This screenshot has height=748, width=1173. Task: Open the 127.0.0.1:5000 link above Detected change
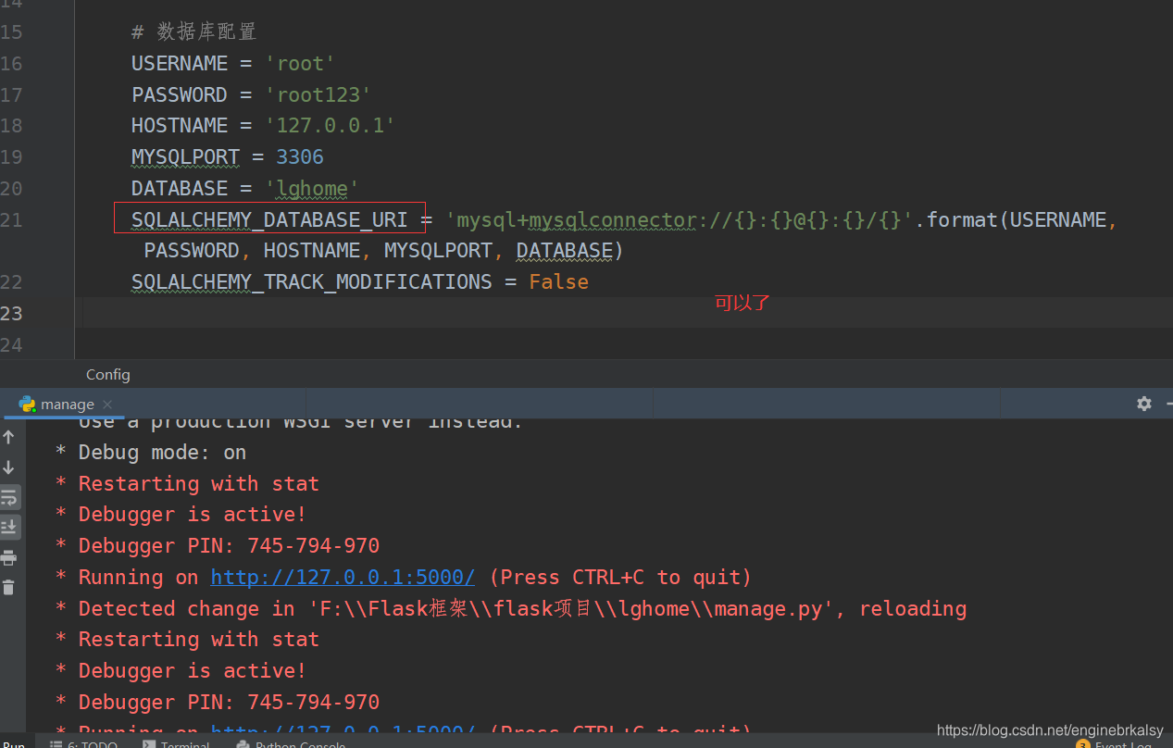click(x=343, y=577)
